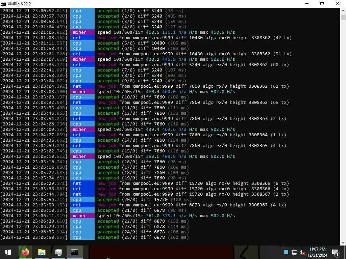The image size is (346, 259).
Task: Click the accepted (16/0) log line
Action: (x=93, y=162)
